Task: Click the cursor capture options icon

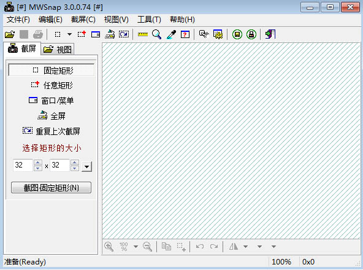Action: click(x=204, y=34)
